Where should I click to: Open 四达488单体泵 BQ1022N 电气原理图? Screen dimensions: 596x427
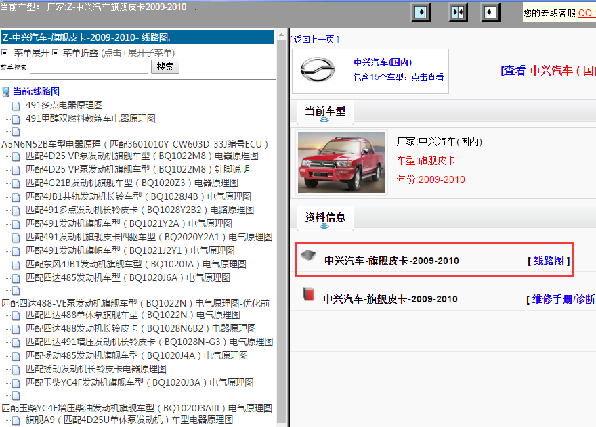[x=133, y=315]
